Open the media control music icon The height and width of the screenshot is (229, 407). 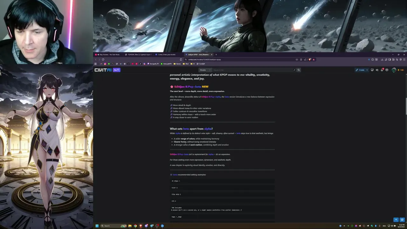(x=386, y=59)
